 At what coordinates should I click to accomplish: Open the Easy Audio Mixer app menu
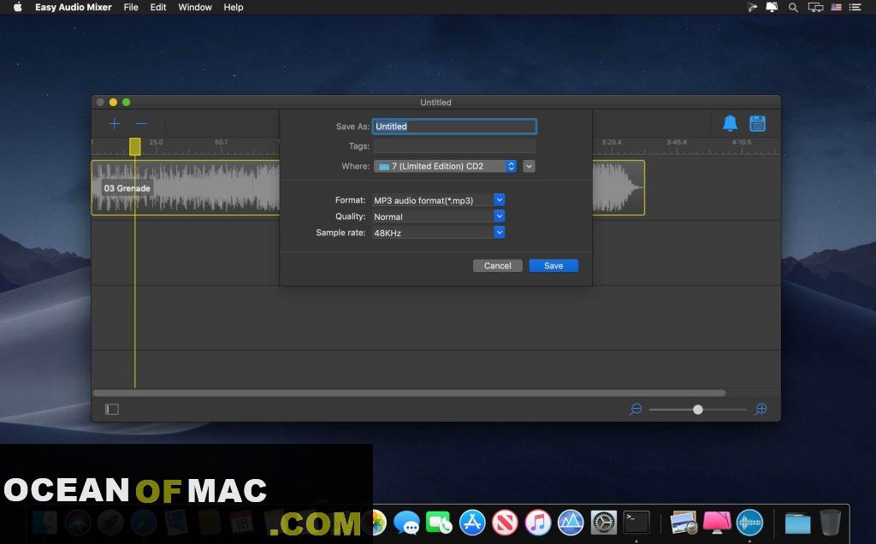click(74, 7)
